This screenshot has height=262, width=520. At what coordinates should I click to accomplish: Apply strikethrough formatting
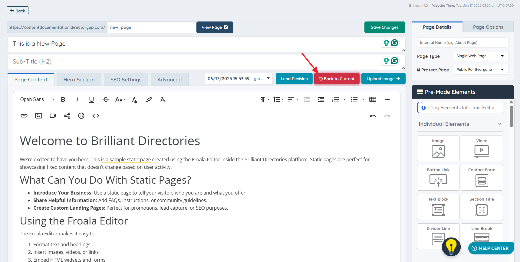[106, 100]
